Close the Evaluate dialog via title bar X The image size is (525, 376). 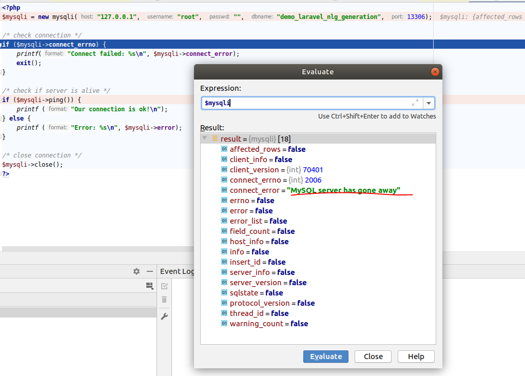tap(435, 72)
